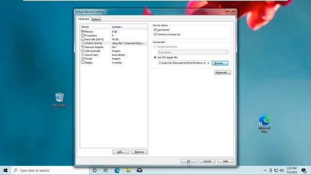
Task: Confirm settings with the OK button
Action: 189,161
